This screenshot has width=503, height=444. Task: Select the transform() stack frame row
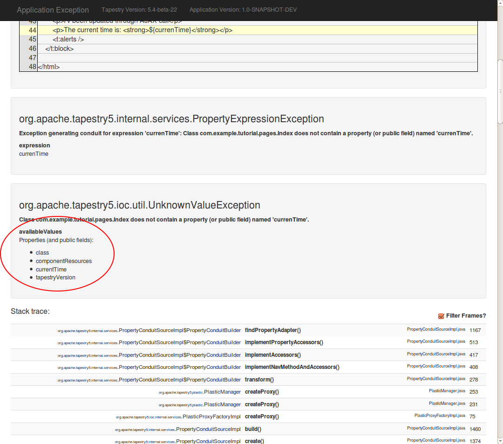[259, 380]
